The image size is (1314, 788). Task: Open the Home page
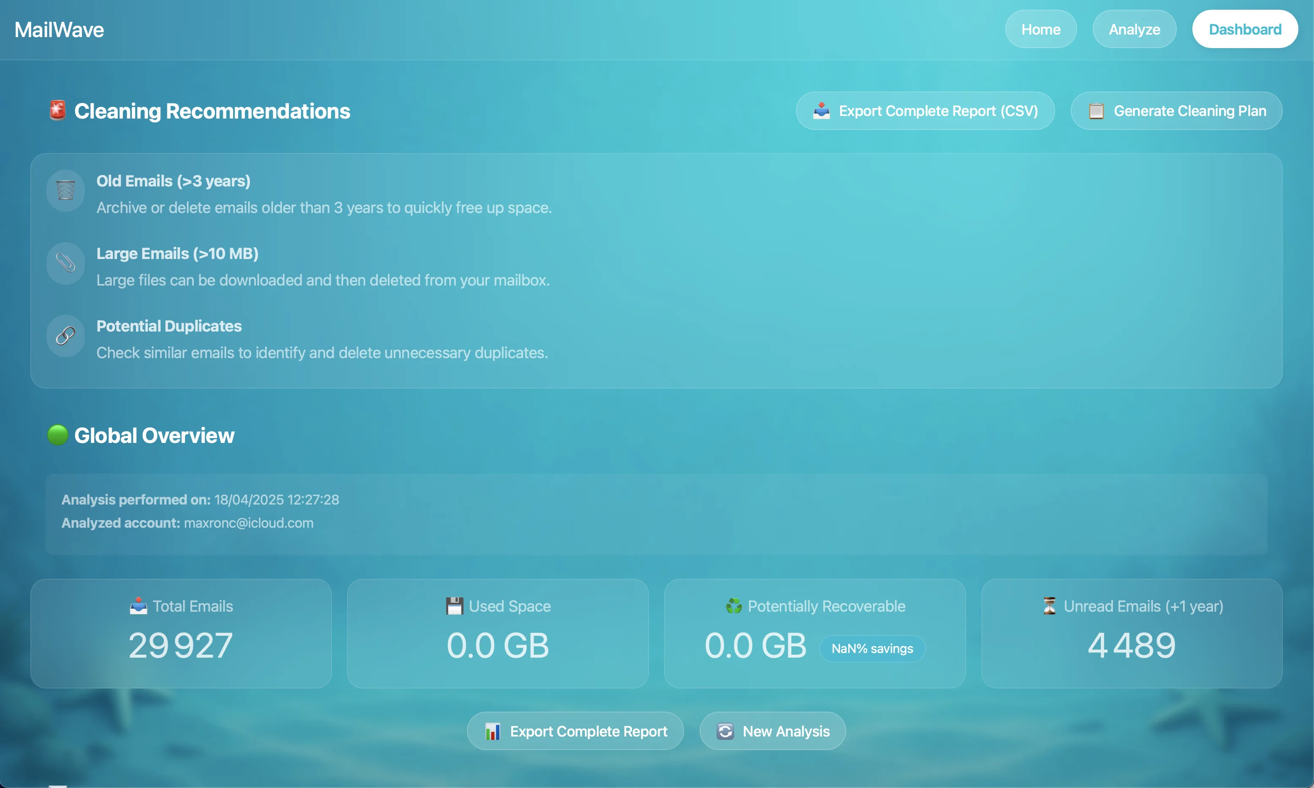tap(1040, 29)
